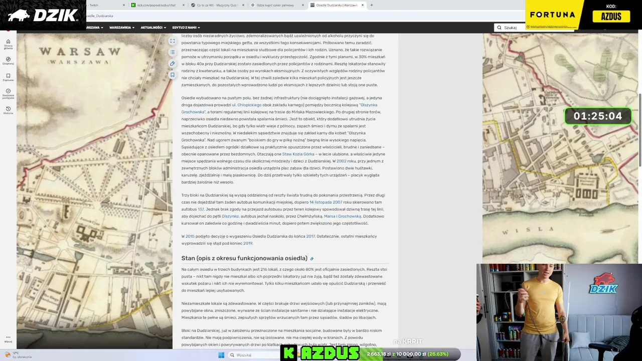Viewport: 642px width, 361px height.
Task: Open the 2015 year link
Action: coord(190,236)
